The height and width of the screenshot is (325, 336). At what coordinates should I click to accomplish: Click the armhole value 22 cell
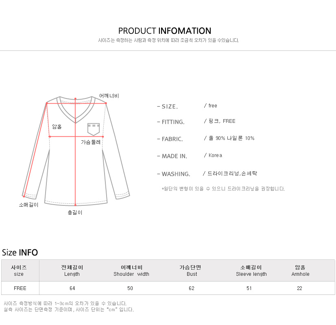click(299, 288)
